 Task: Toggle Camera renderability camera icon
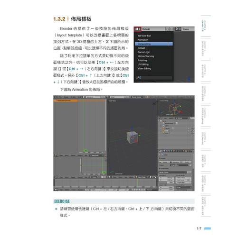[193, 128]
